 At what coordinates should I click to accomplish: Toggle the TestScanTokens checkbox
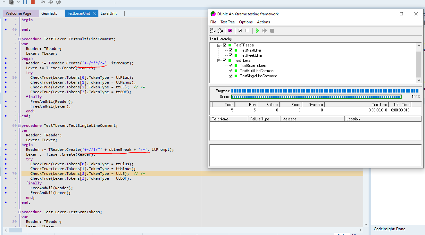click(230, 66)
